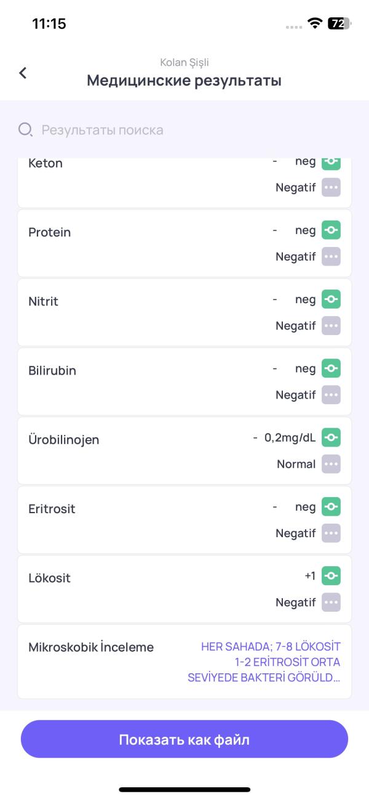Tap the green range icon for Bilirubin
Image resolution: width=369 pixels, height=799 pixels.
pos(331,368)
